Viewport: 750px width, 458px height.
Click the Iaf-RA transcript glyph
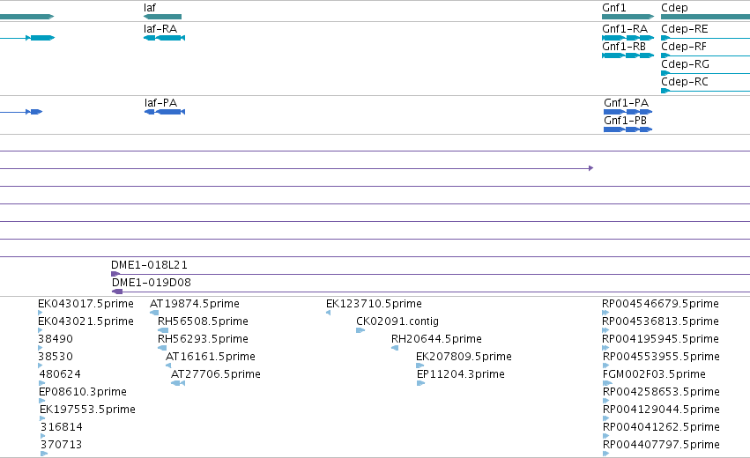pyautogui.click(x=164, y=38)
